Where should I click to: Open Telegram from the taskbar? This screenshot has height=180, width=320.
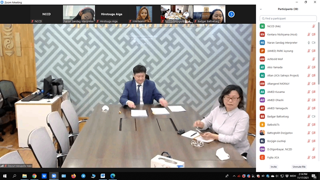click(x=83, y=176)
